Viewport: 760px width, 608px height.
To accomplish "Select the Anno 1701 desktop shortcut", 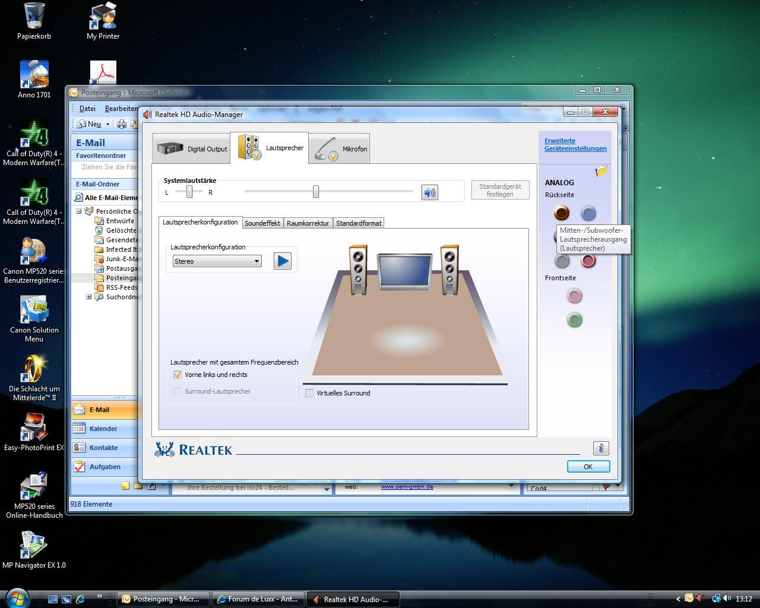I will point(34,80).
